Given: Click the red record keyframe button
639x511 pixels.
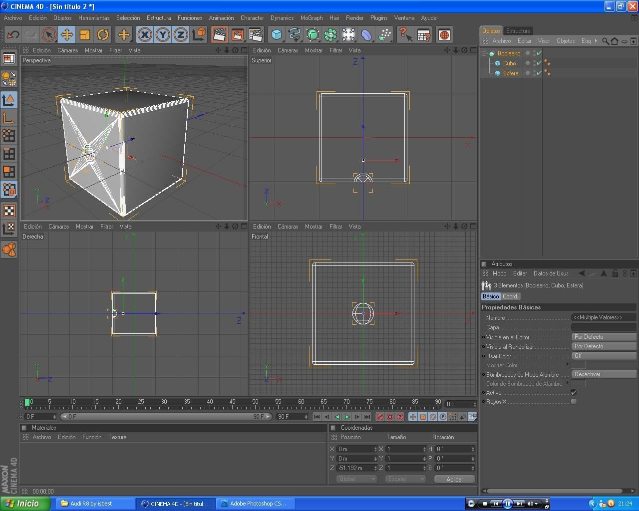Looking at the screenshot, I should coord(380,417).
